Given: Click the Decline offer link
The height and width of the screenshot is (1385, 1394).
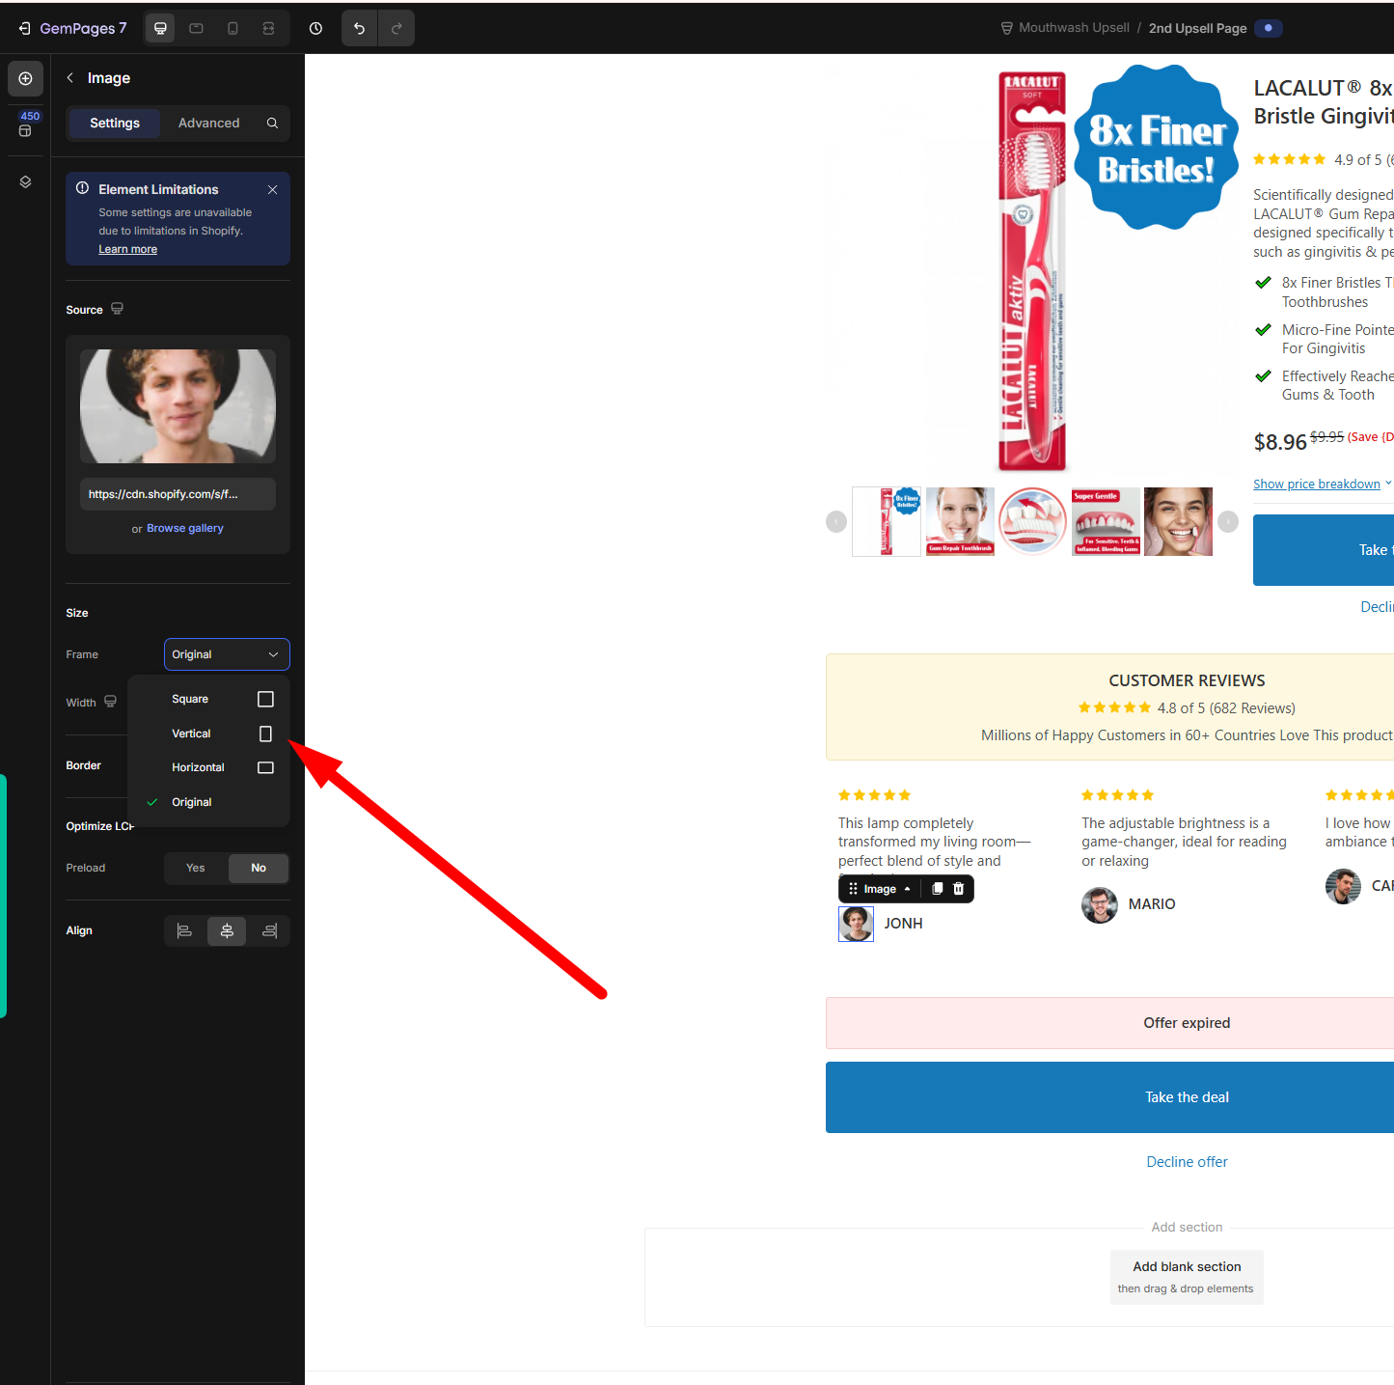Looking at the screenshot, I should coord(1187,1162).
